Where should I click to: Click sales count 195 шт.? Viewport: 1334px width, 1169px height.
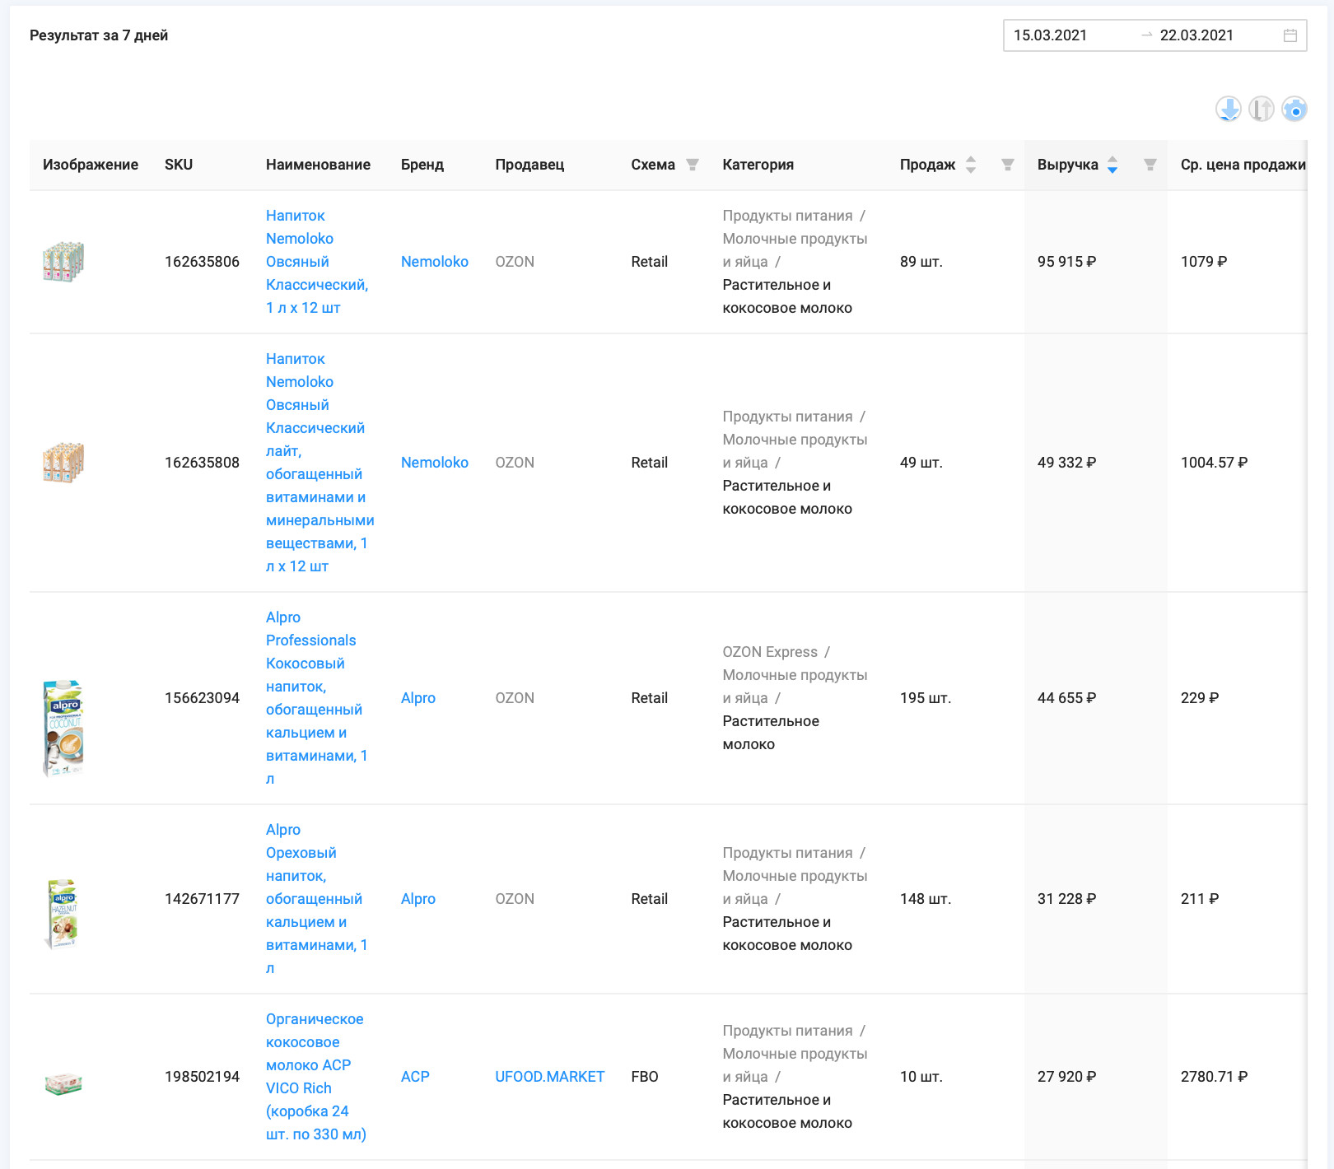coord(926,698)
